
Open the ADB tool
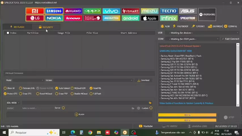(x=165, y=26)
